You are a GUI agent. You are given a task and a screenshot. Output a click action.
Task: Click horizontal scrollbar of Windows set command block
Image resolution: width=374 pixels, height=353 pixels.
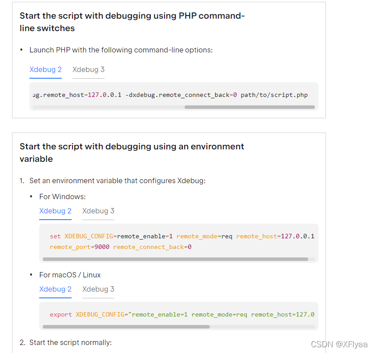(175, 259)
